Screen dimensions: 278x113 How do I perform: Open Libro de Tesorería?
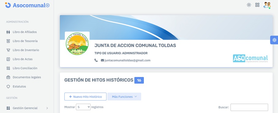tap(25, 41)
